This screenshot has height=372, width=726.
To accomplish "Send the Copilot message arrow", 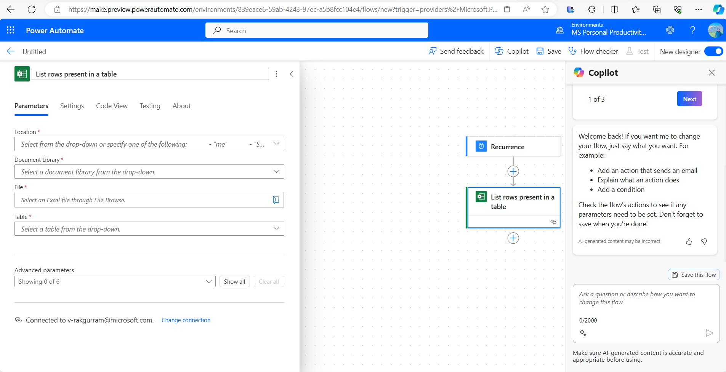I will point(709,333).
